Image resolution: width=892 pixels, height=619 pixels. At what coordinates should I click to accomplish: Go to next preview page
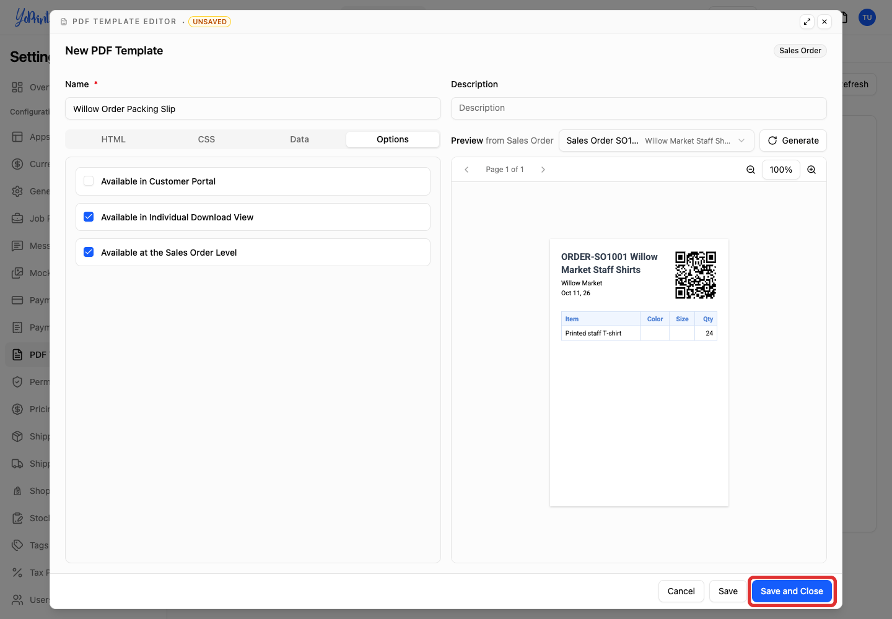[543, 170]
